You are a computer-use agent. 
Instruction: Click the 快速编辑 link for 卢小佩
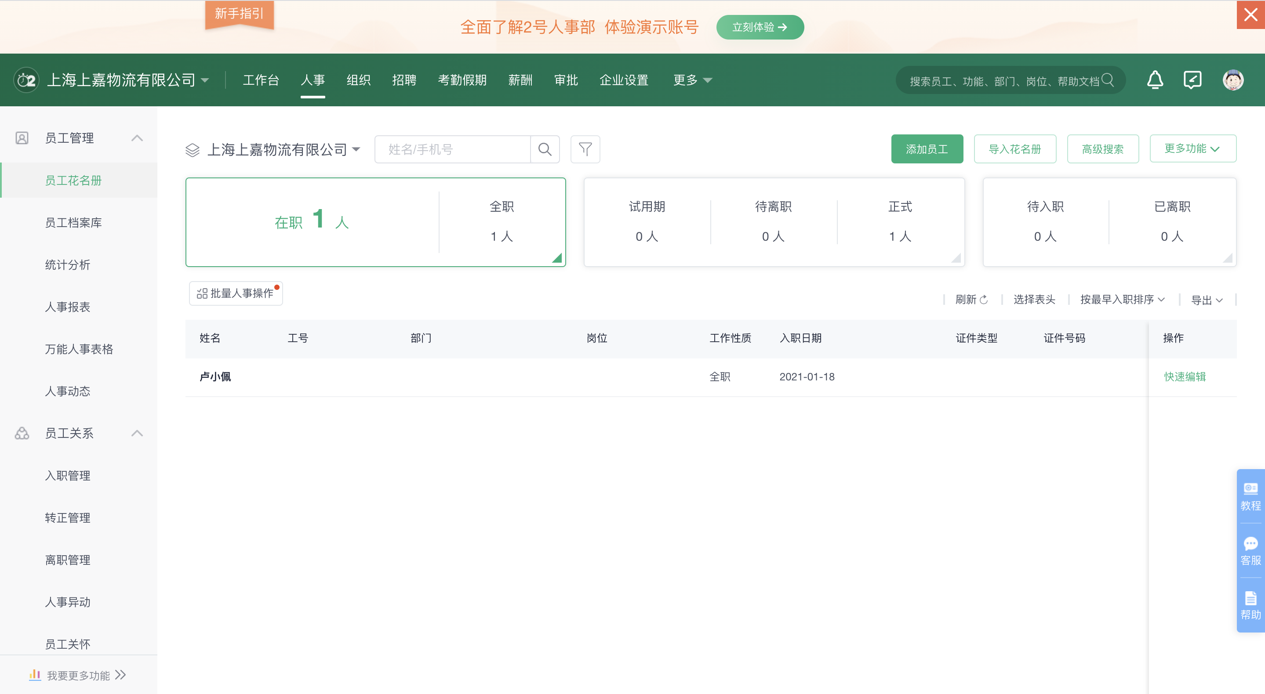click(x=1185, y=376)
